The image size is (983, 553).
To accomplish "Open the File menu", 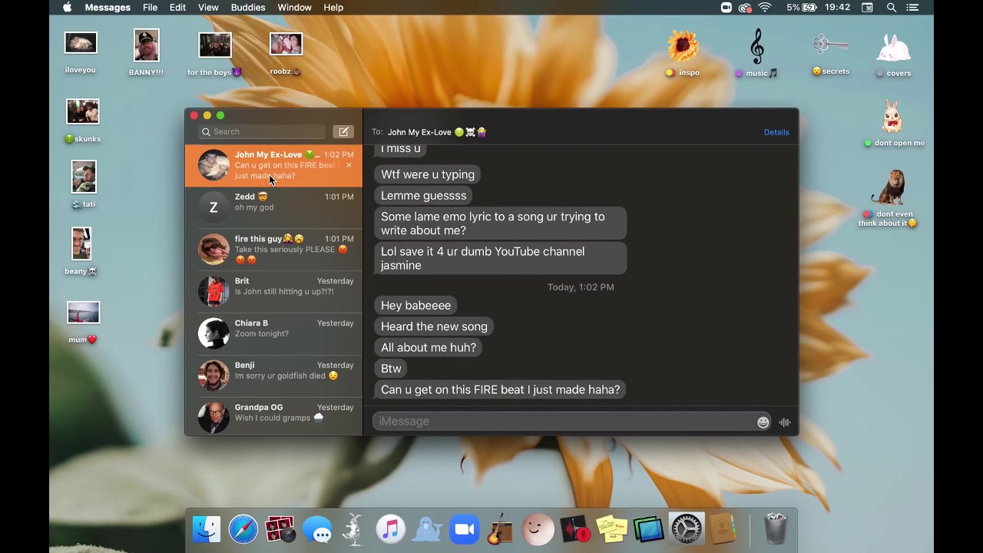I will pos(150,7).
